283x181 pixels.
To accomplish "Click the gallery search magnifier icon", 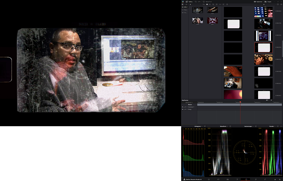I will pos(214,4).
